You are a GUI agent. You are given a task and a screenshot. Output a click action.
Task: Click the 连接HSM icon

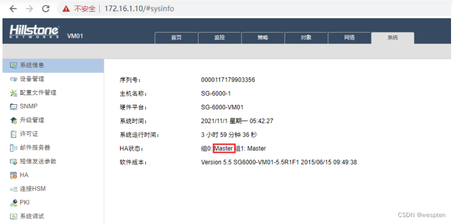tap(13, 189)
